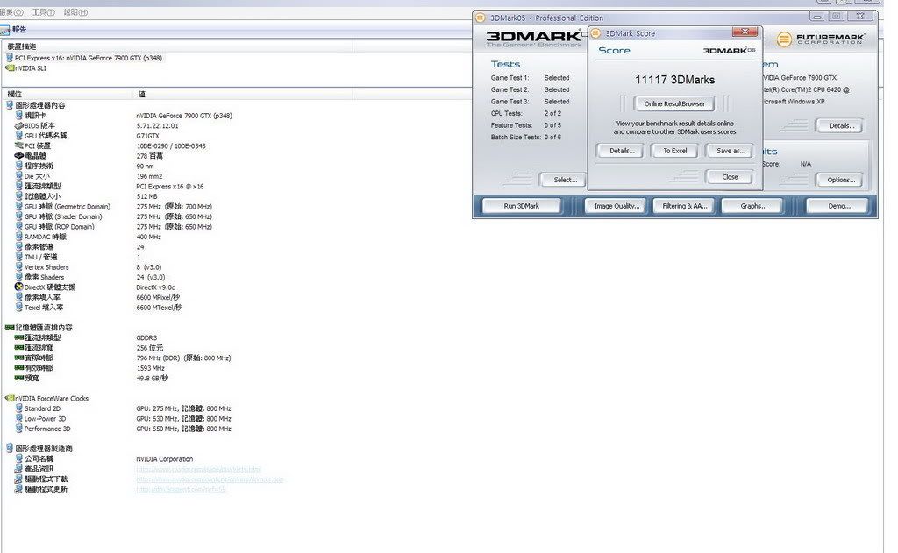The image size is (898, 553).
Task: Close the 3DMark Score dialog with X
Action: 745,32
